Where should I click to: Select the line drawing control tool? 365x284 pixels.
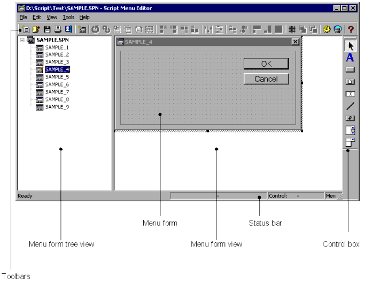[x=350, y=106]
